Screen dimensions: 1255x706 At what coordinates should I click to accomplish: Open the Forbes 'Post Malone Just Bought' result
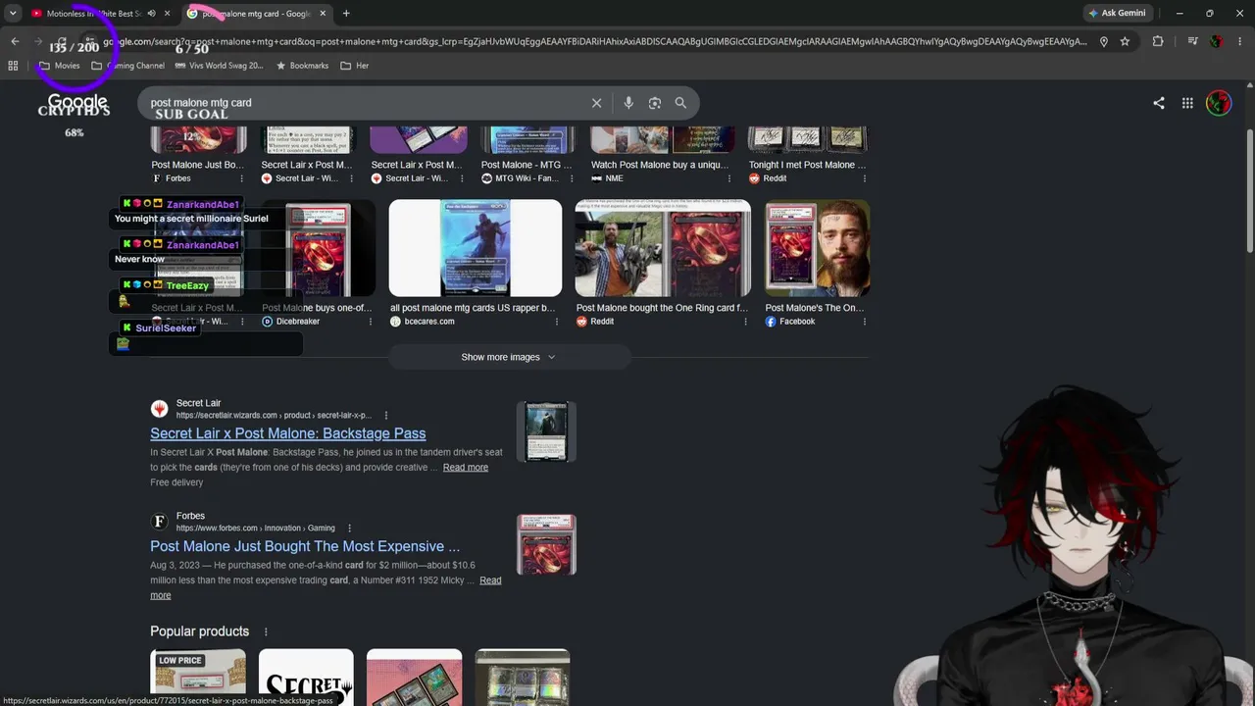point(305,546)
